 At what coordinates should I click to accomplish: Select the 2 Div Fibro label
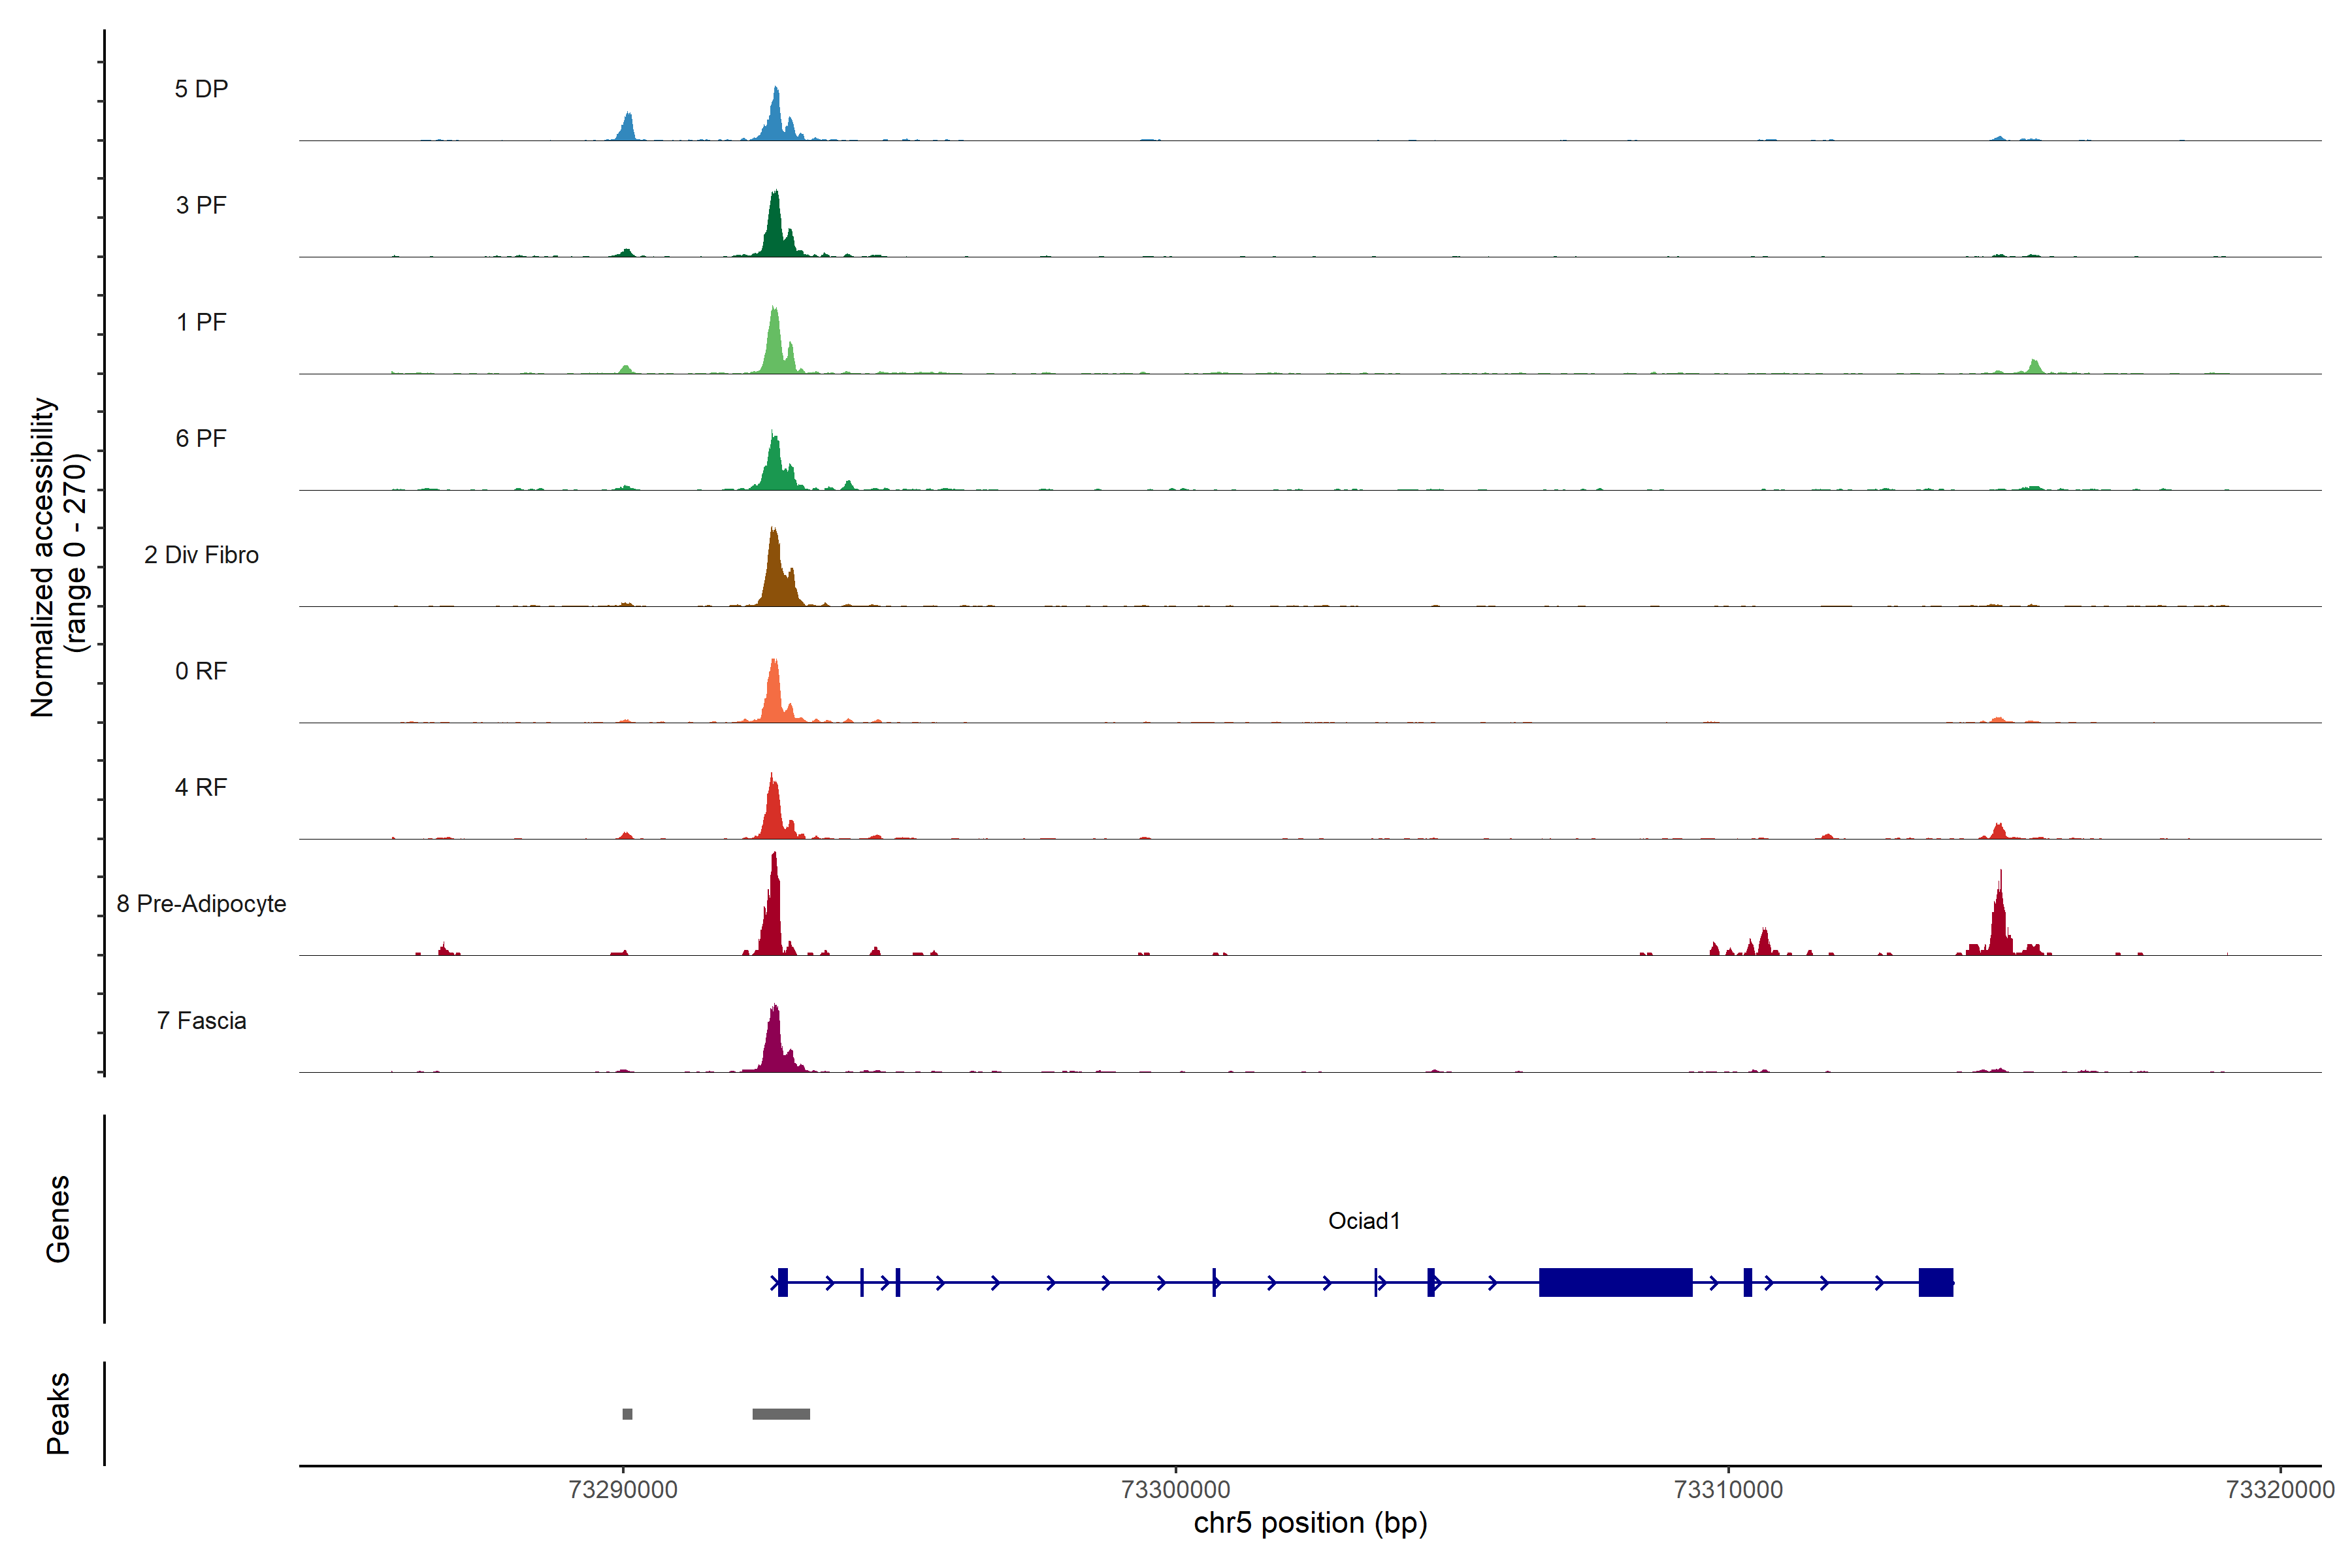(x=201, y=555)
